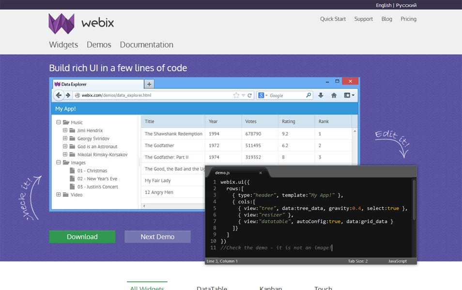Sort by the Rating column header
The height and width of the screenshot is (290, 462).
296,121
